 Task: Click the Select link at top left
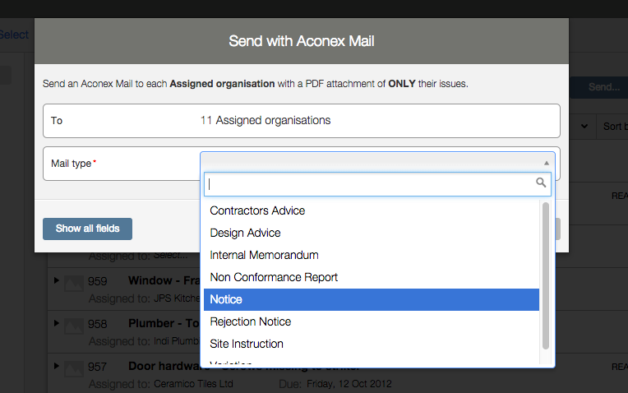14,35
